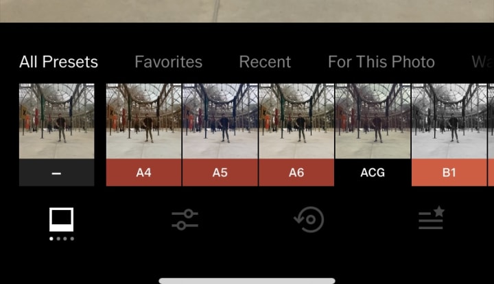This screenshot has width=494, height=284.
Task: Open the edit sliders tool icon
Action: pos(185,220)
